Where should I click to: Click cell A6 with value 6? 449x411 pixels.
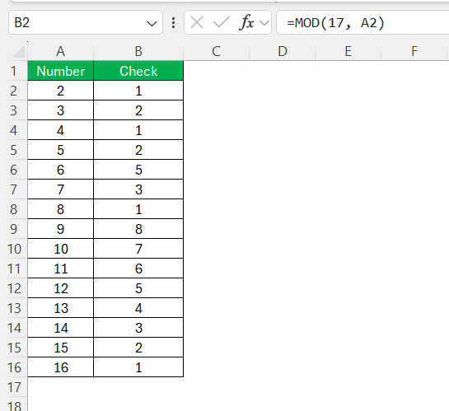(x=60, y=170)
